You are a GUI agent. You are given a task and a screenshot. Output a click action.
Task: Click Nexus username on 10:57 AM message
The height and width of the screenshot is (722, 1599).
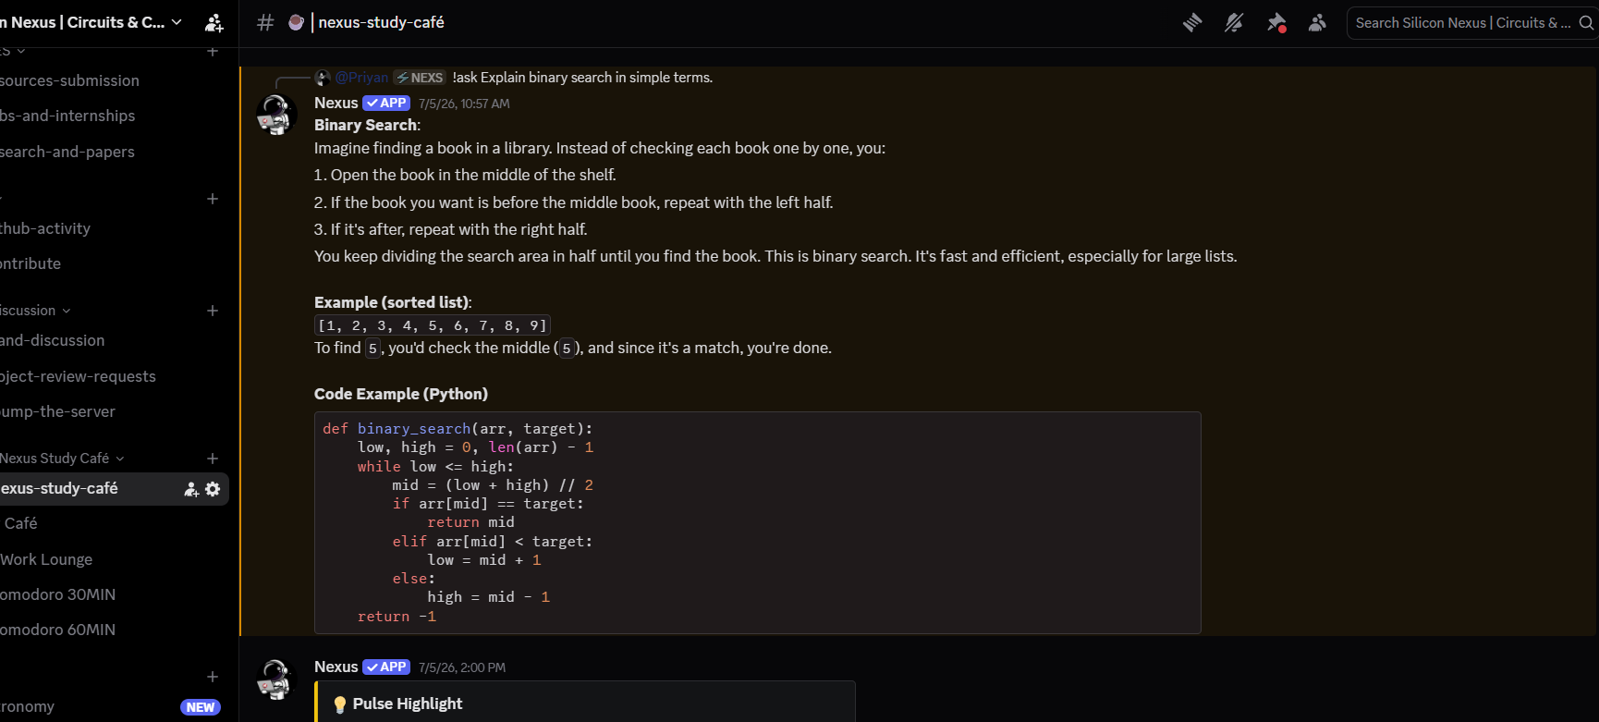point(336,103)
